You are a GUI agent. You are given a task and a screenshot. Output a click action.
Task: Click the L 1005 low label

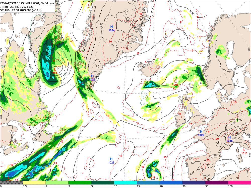[175, 83]
